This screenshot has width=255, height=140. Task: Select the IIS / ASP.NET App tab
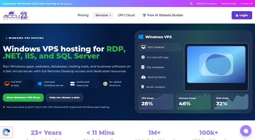click(x=160, y=57)
